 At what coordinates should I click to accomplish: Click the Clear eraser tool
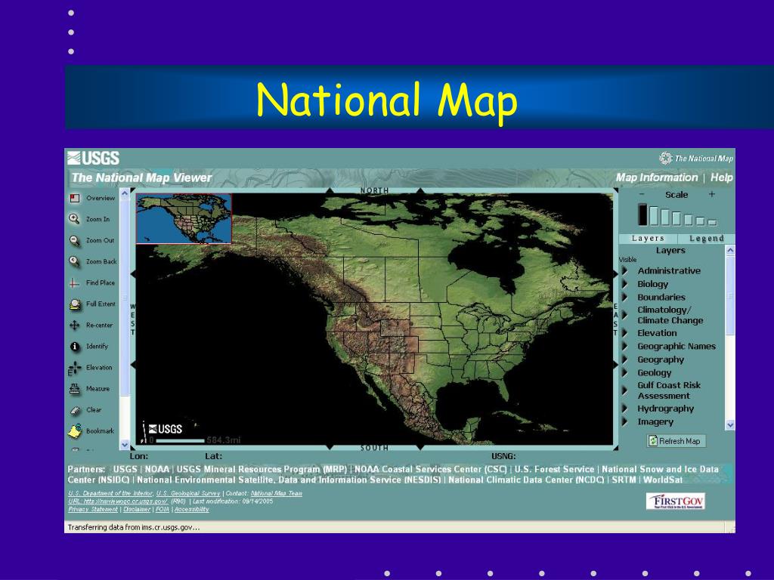75,410
